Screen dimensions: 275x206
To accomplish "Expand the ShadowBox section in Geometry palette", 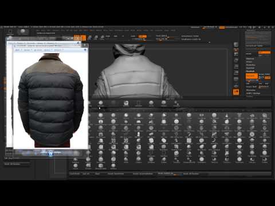I will [x=250, y=65].
